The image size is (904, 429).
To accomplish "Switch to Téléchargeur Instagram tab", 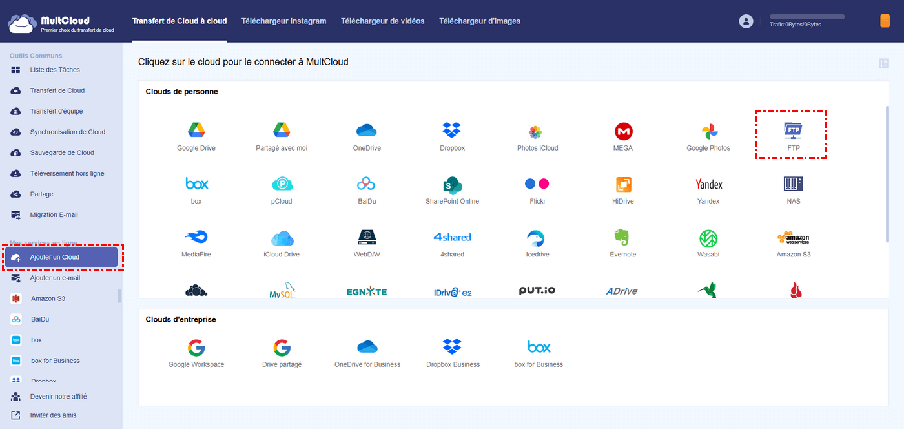I will [283, 21].
